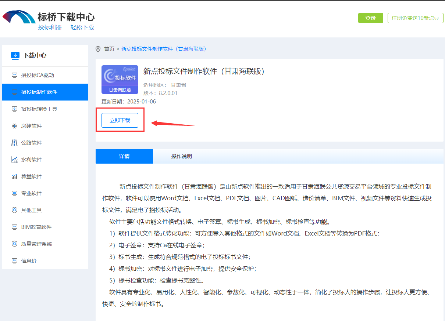
Task: Click the 其他工具 shield icon
Action: point(14,210)
